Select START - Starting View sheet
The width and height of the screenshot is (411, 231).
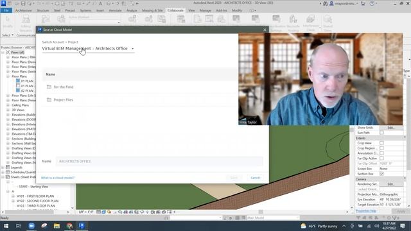tap(33, 187)
